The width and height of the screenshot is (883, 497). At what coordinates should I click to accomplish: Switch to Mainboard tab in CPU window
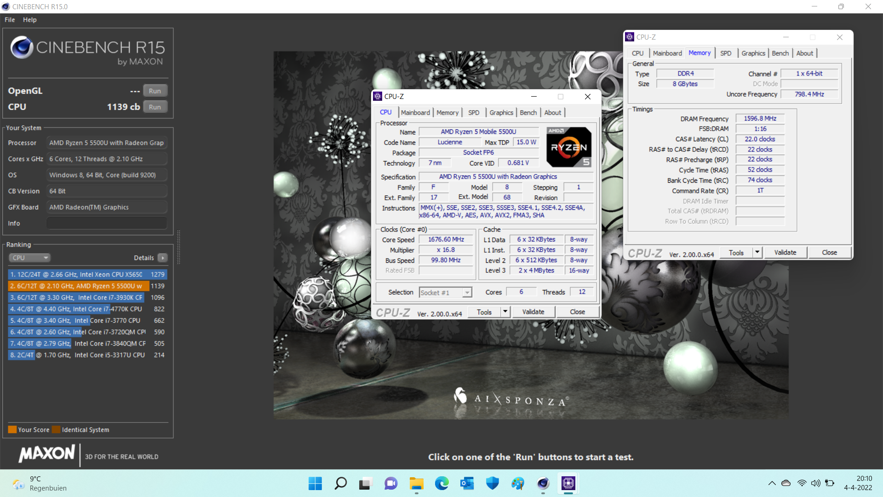pos(415,113)
